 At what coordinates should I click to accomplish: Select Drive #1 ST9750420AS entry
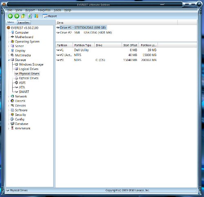click(x=81, y=27)
